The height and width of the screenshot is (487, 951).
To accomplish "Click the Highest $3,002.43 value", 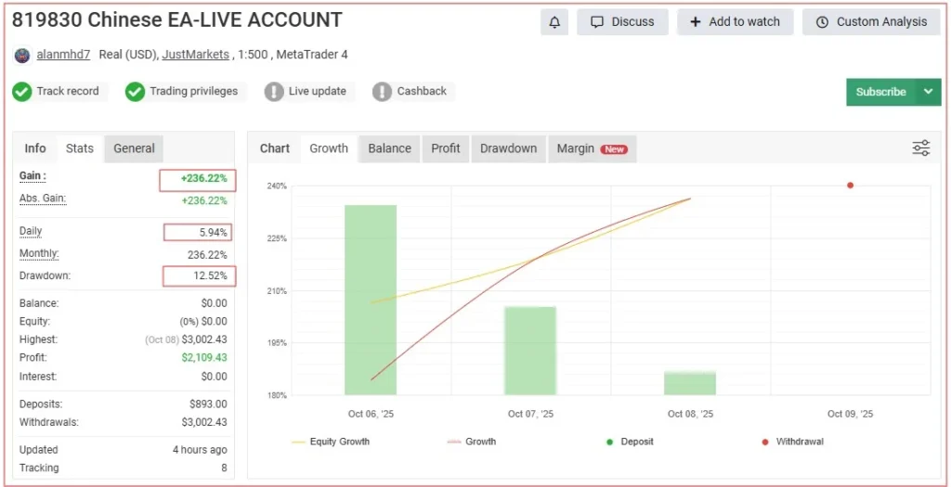I will pos(204,340).
